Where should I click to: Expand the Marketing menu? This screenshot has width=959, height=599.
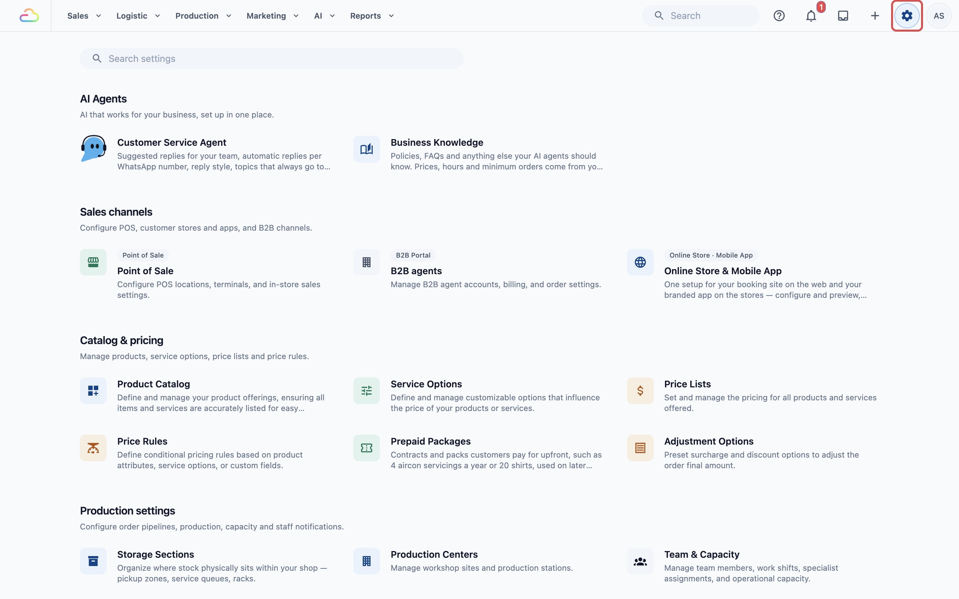coord(272,16)
